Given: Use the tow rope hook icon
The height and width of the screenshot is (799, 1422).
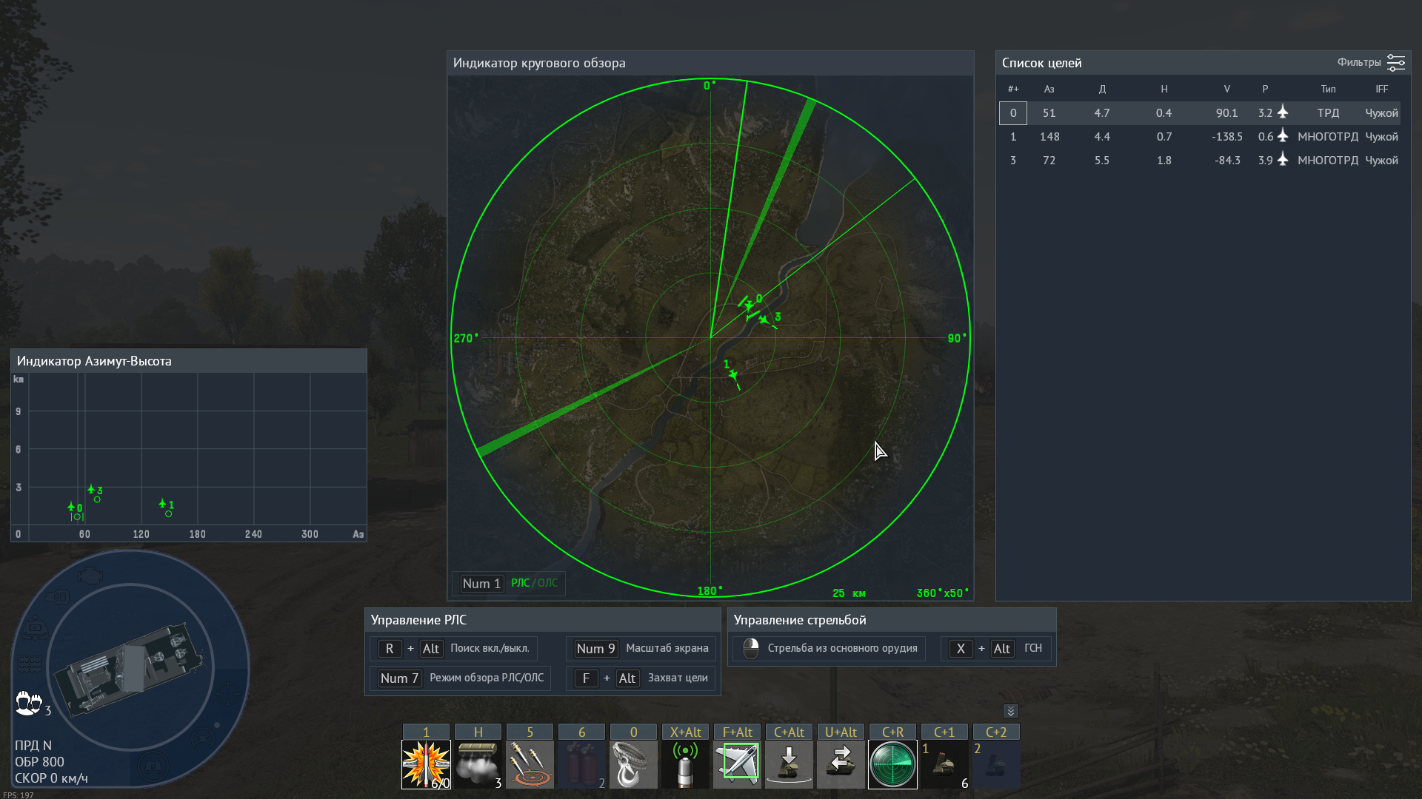Looking at the screenshot, I should tap(633, 764).
